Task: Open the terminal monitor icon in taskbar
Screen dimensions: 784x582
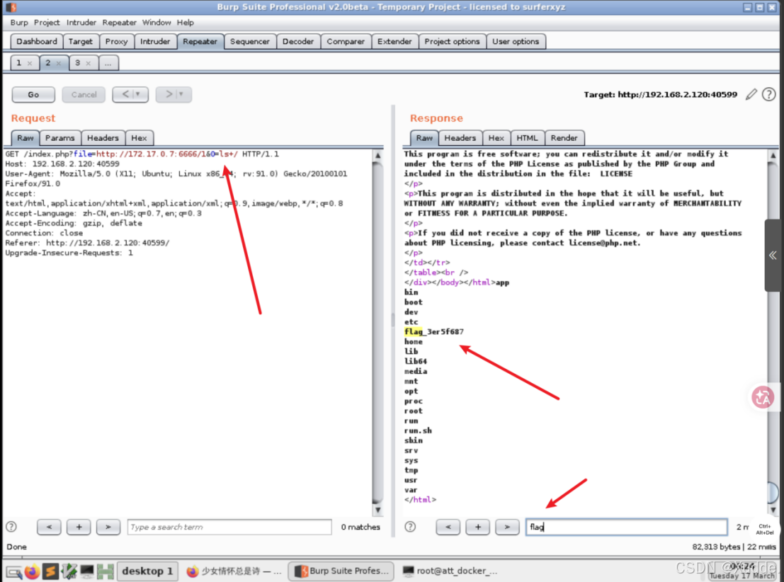Action: point(87,571)
